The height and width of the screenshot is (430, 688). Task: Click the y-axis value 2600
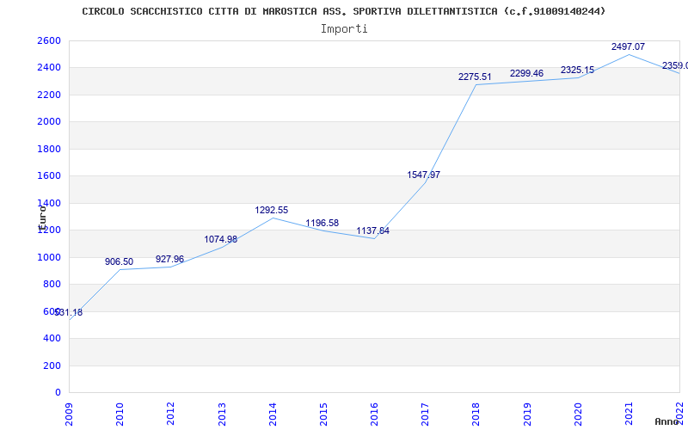click(x=49, y=40)
